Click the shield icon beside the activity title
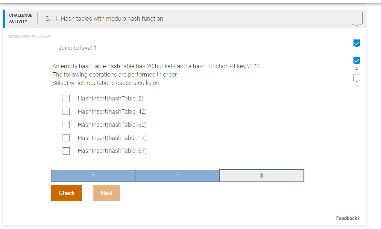The image size is (381, 229). point(356,19)
